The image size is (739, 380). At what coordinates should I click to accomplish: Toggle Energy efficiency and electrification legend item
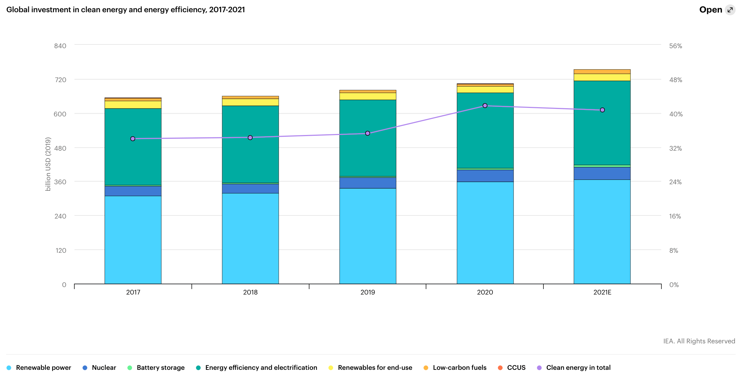click(x=256, y=367)
